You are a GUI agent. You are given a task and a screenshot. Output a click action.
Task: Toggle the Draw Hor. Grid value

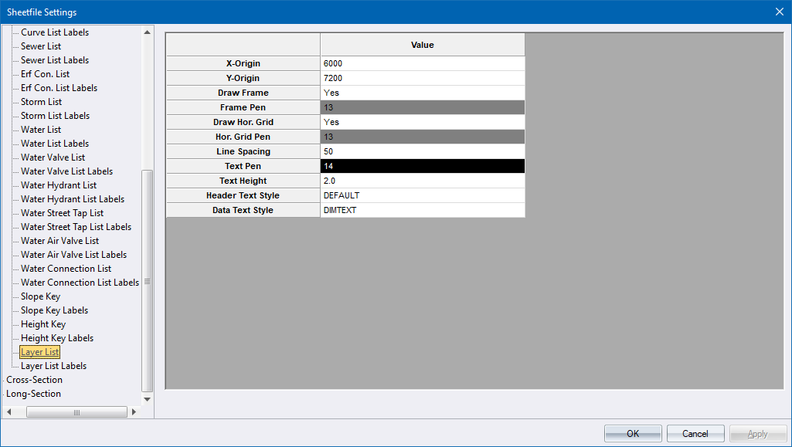tap(422, 122)
